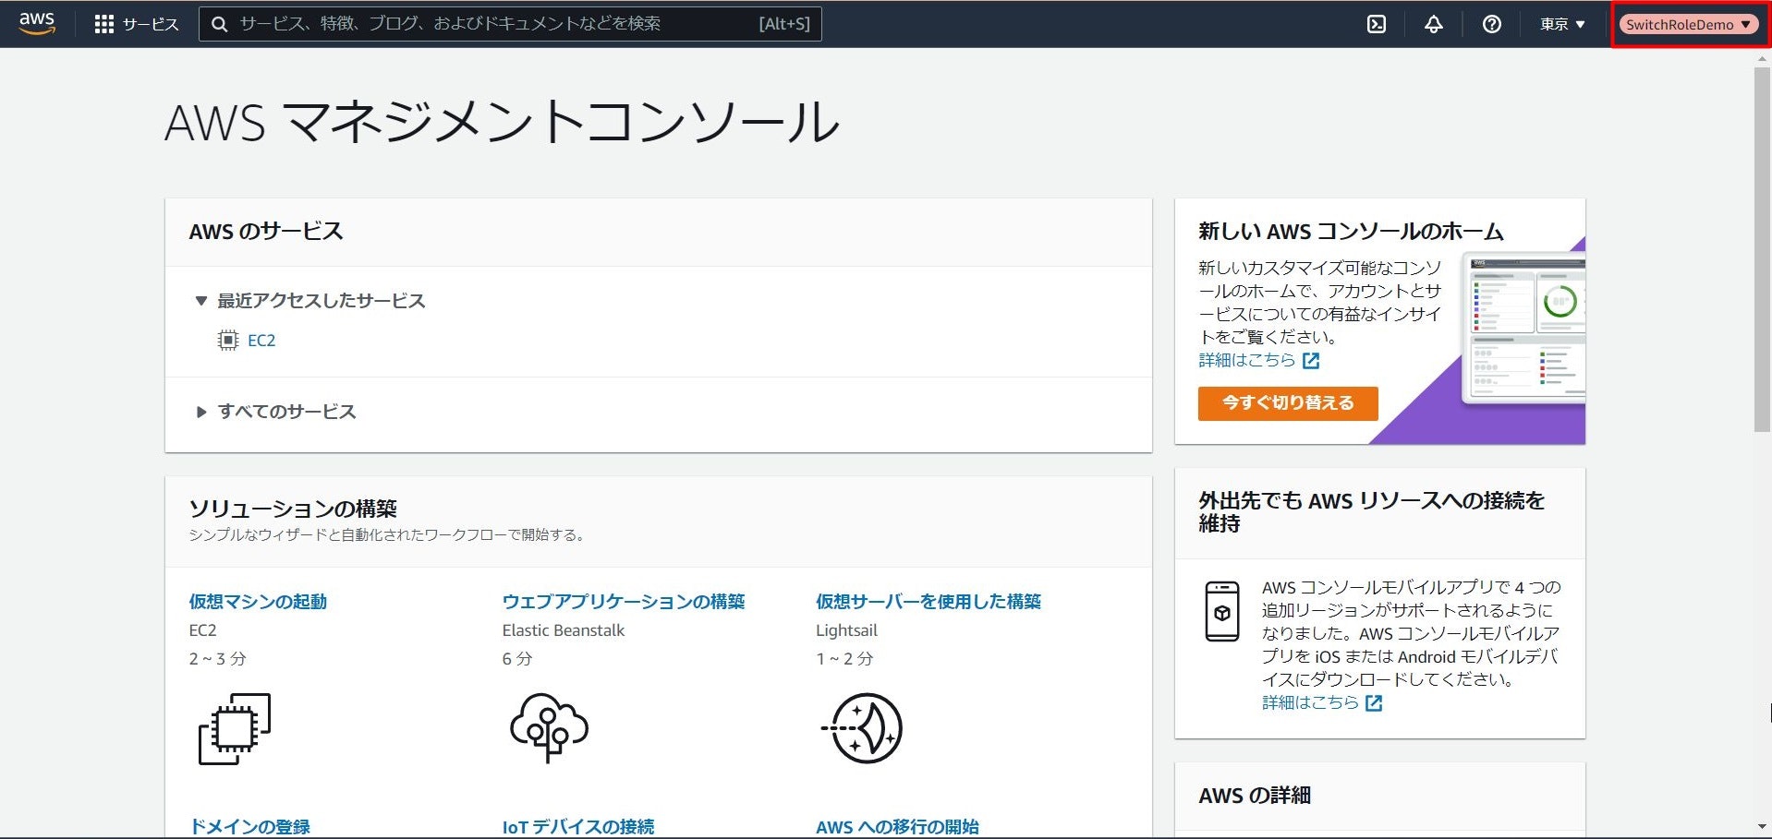
Task: Open the notifications bell icon
Action: pyautogui.click(x=1434, y=24)
